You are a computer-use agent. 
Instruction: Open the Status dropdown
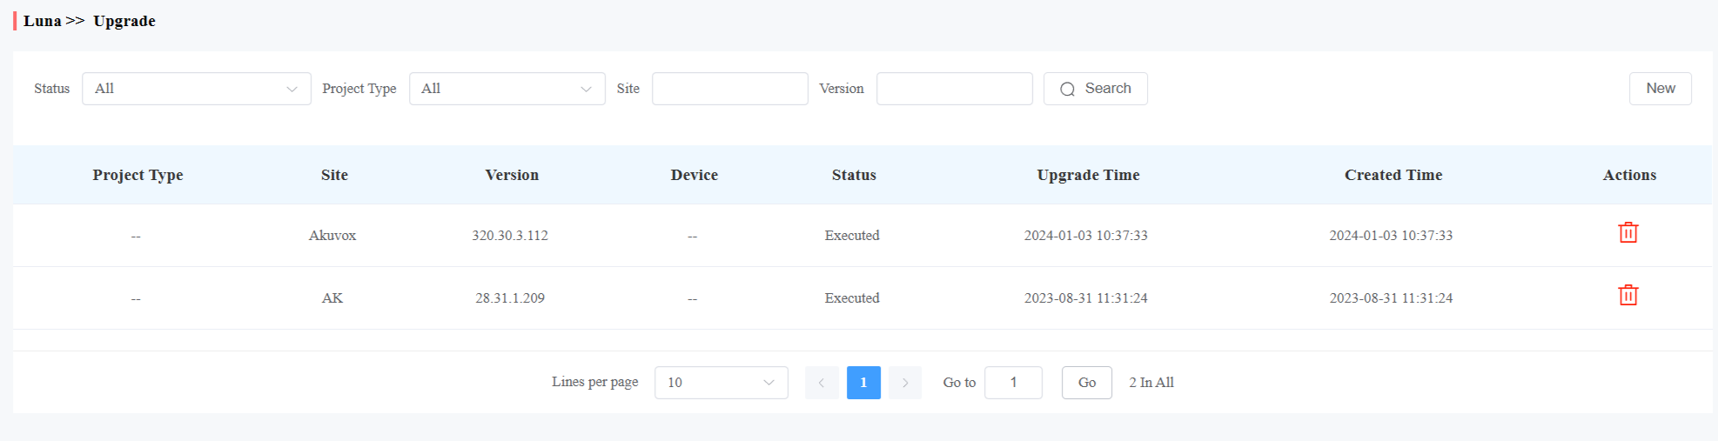click(x=196, y=89)
